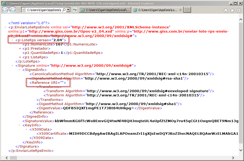Click the search magnifier in address bar
Screen dimensions: 244x161
click(64, 10)
